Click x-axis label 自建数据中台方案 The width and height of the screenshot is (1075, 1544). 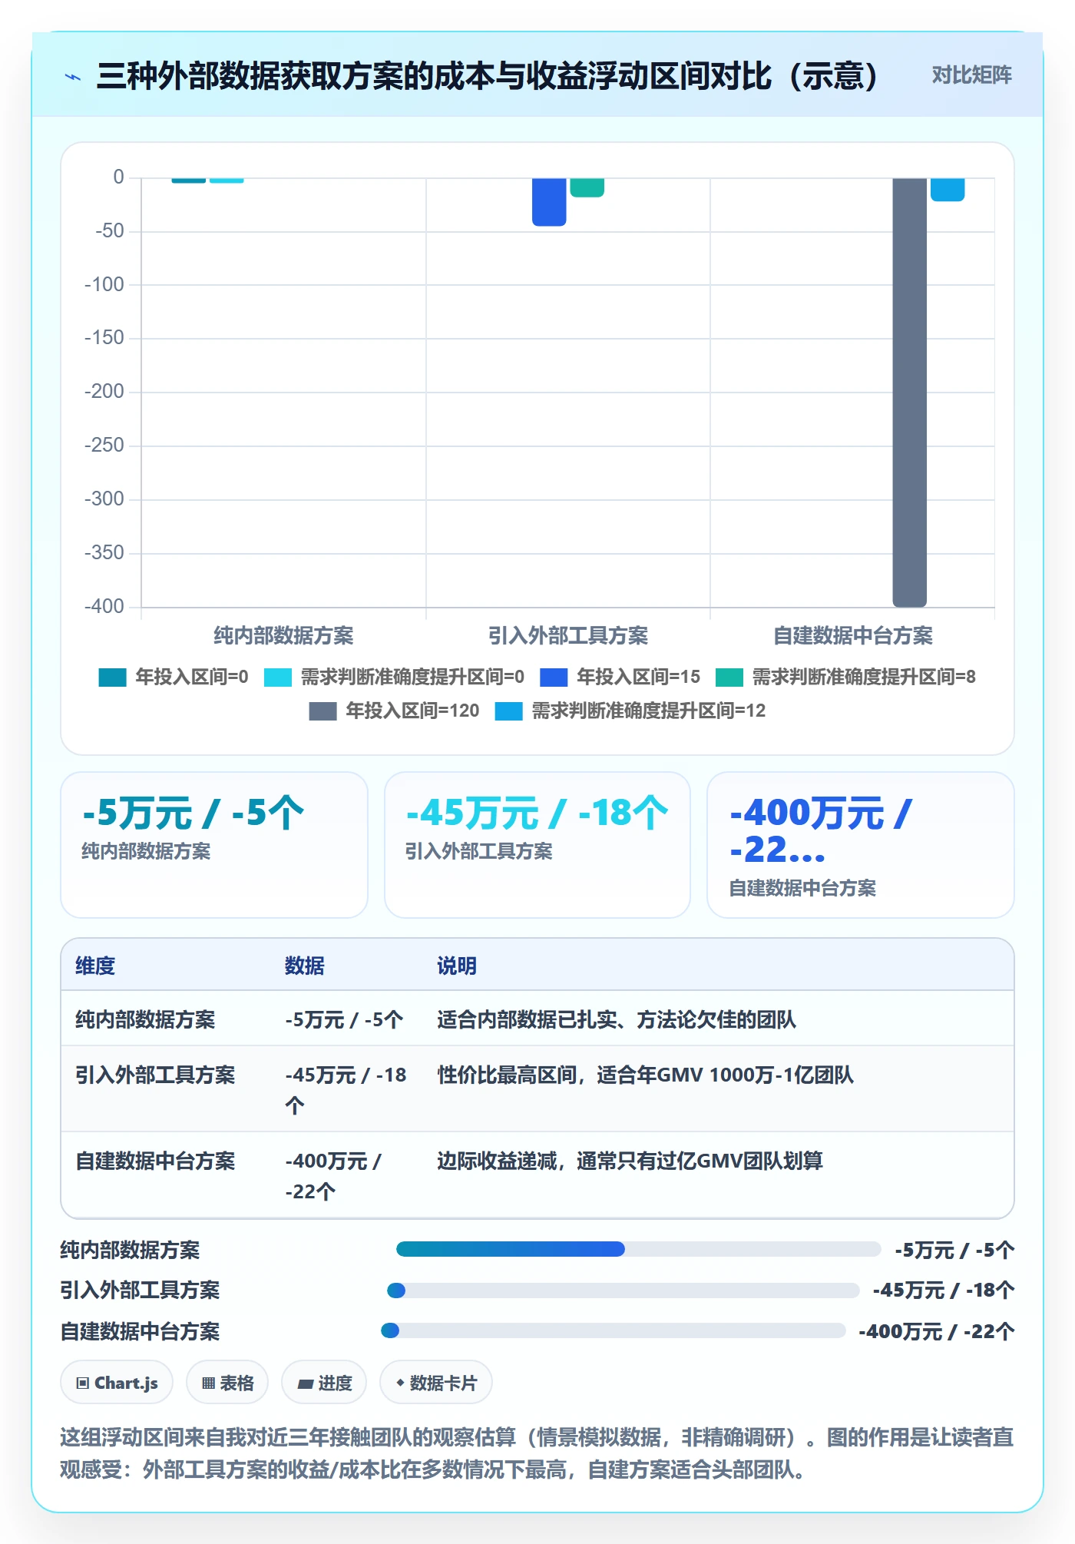852,635
